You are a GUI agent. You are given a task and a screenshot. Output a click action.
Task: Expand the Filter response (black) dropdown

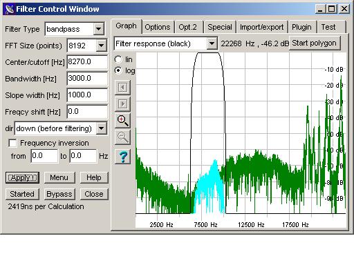pyautogui.click(x=212, y=43)
